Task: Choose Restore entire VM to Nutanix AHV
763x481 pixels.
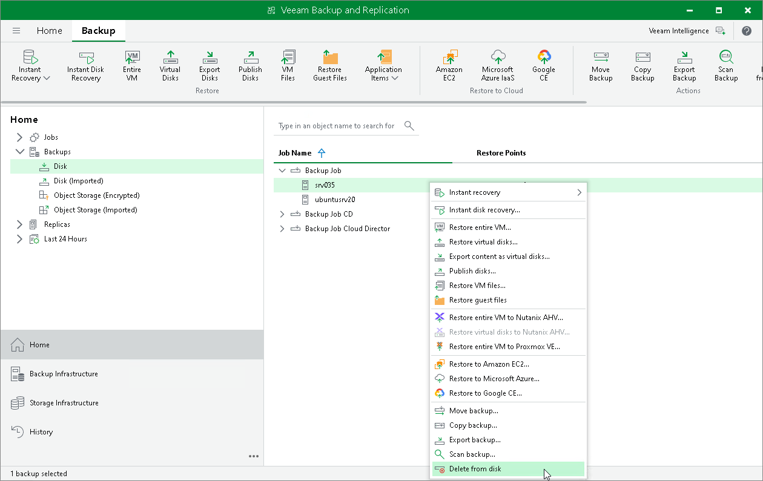Action: [x=508, y=318]
